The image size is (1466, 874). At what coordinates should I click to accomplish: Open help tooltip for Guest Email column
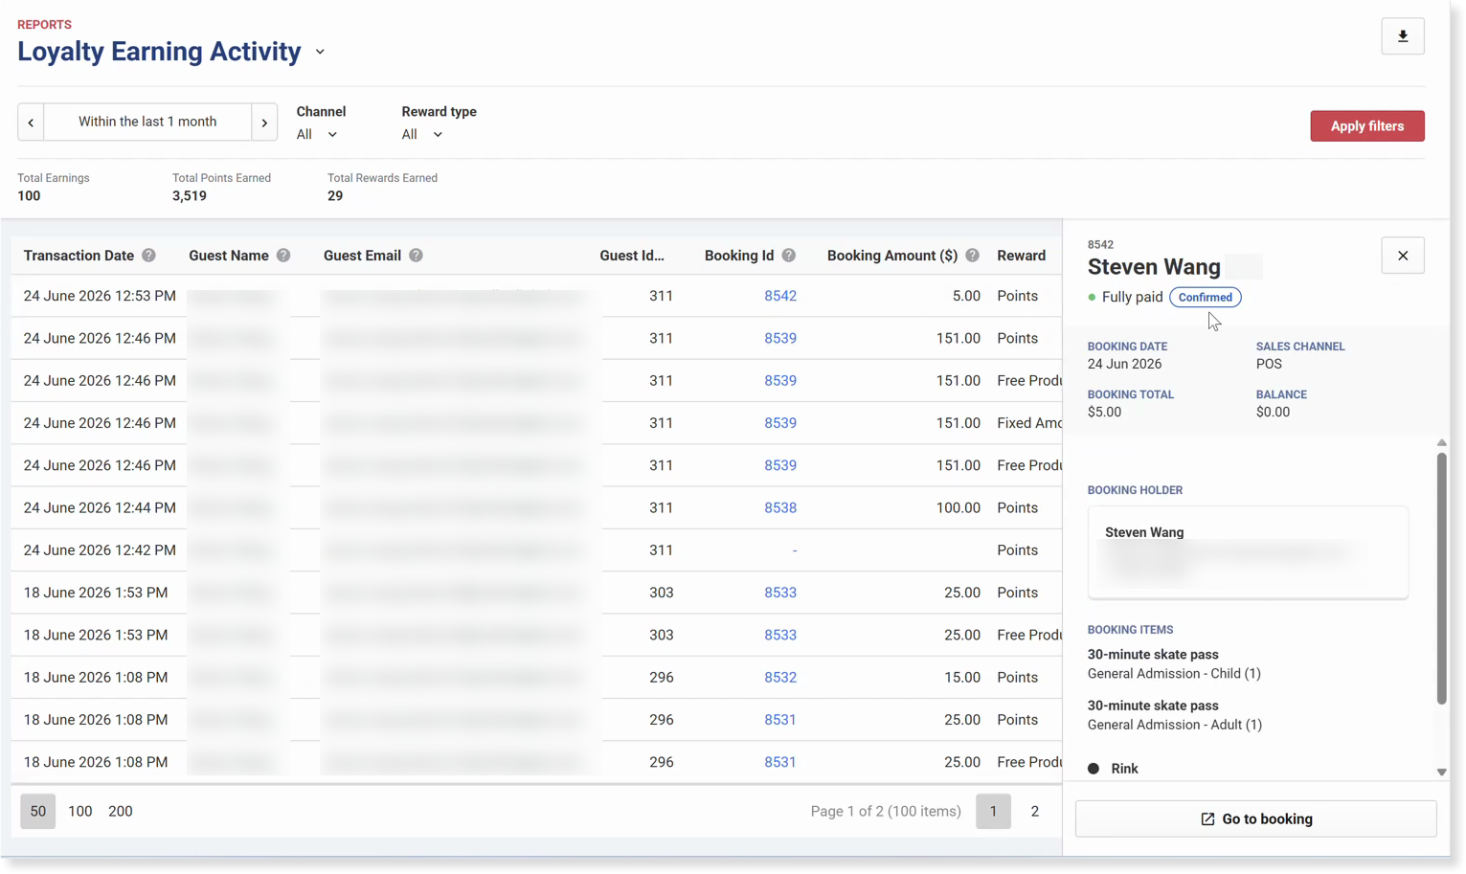[416, 256]
